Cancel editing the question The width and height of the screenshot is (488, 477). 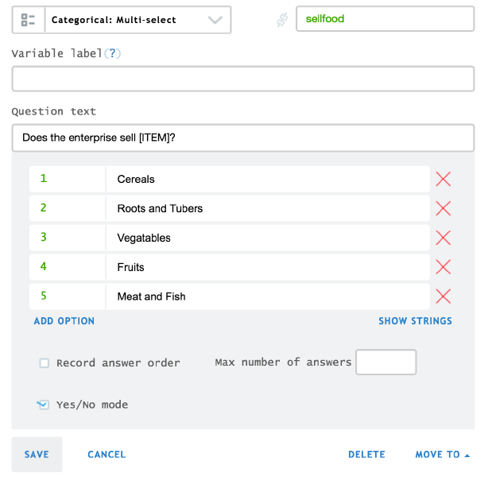tap(107, 455)
